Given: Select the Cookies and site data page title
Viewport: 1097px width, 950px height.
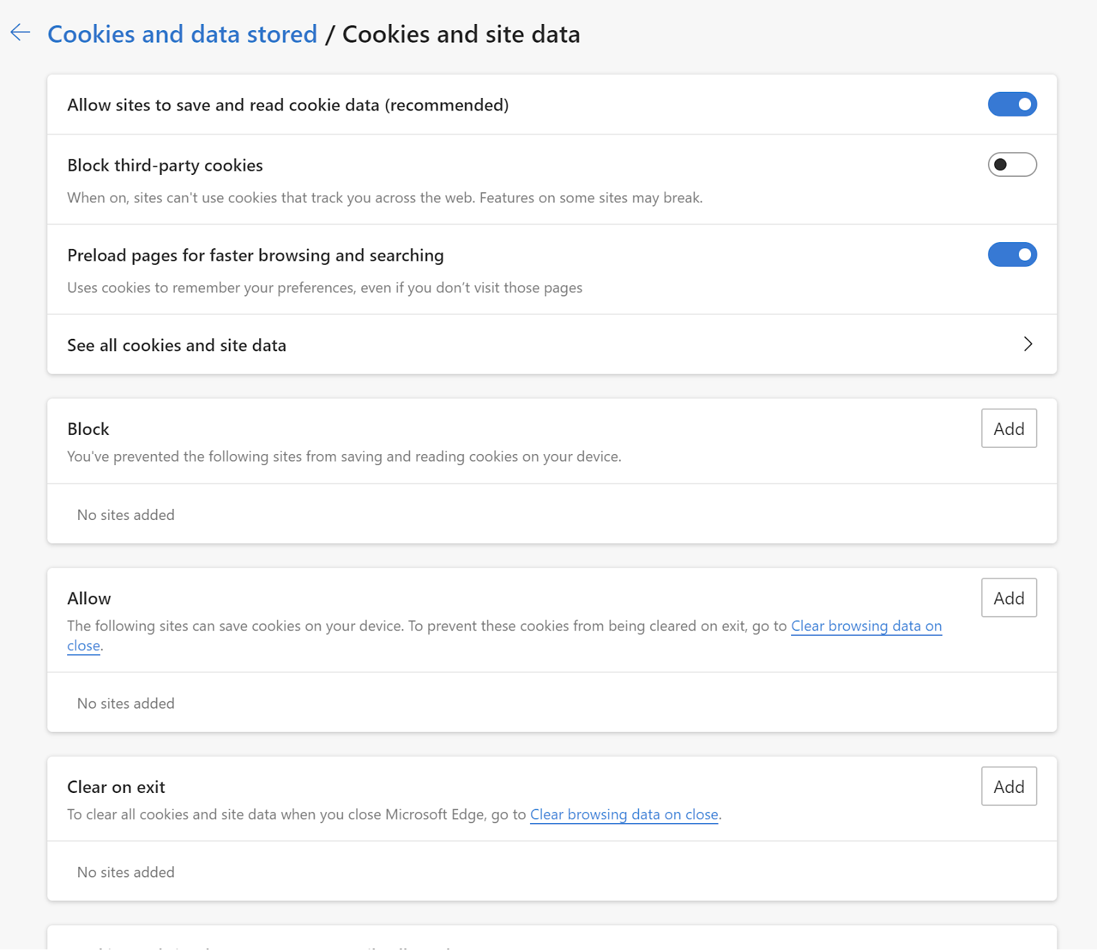Looking at the screenshot, I should [461, 34].
